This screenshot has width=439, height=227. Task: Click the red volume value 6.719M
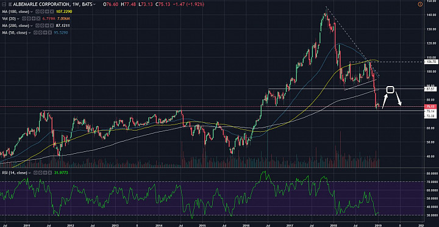[49, 18]
